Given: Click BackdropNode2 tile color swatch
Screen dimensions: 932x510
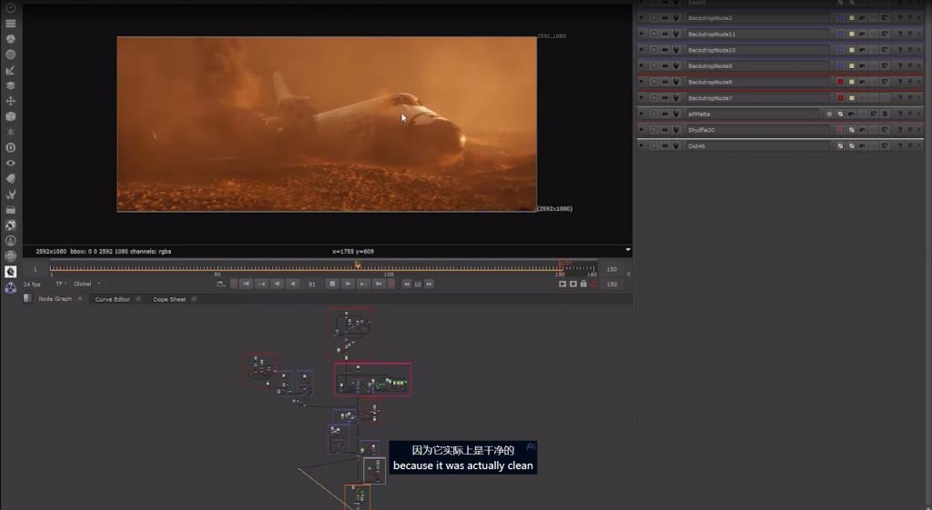Looking at the screenshot, I should (840, 18).
